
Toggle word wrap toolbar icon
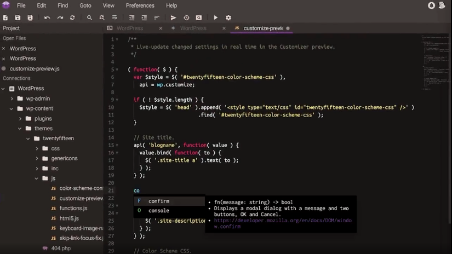tap(115, 18)
